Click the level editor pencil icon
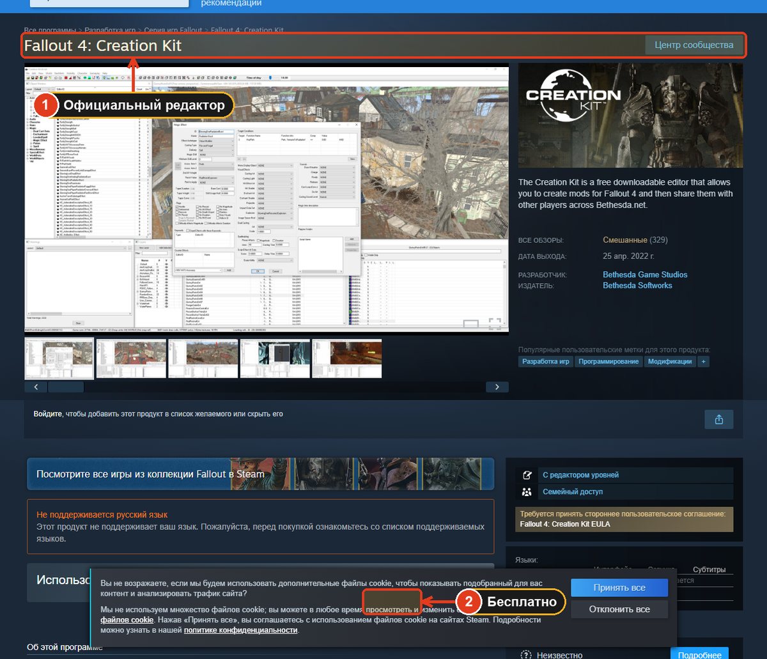The height and width of the screenshot is (659, 767). [527, 475]
